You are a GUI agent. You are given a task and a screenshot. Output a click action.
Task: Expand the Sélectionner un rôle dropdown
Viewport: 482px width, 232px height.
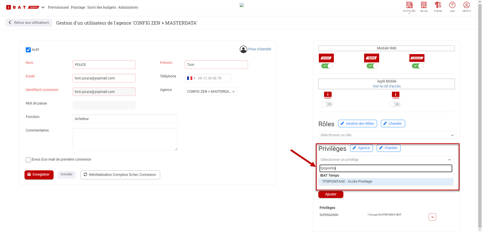coord(387,135)
